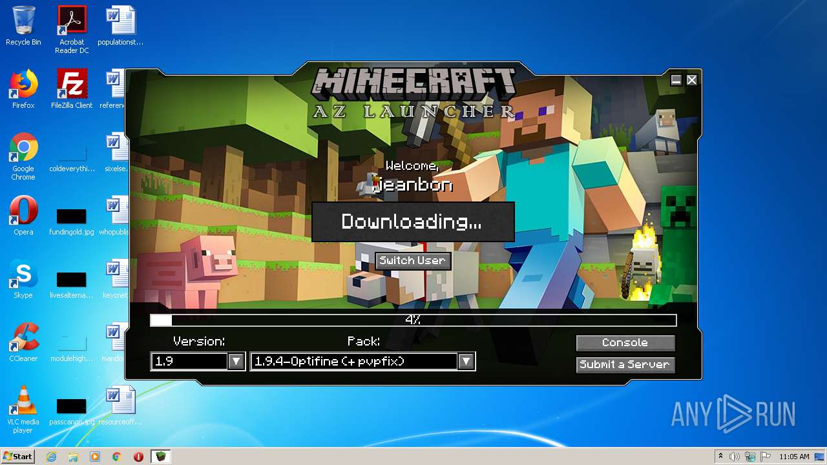Open Firefox desktop shortcut
The width and height of the screenshot is (827, 465).
coord(23,89)
